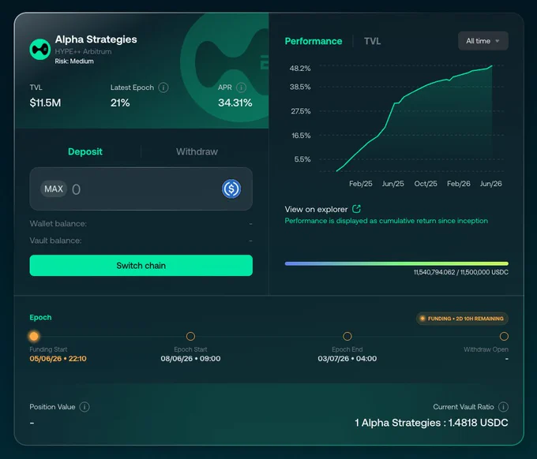
Task: Switch to the Withdraw tab
Action: [197, 151]
